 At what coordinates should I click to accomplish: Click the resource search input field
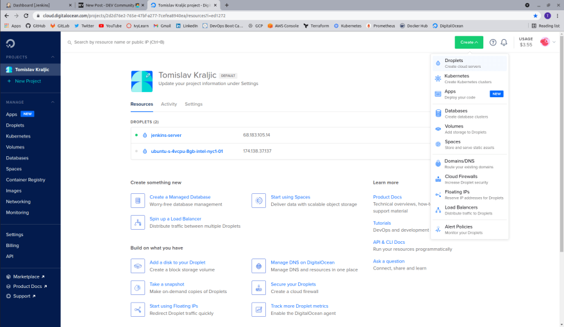point(252,42)
